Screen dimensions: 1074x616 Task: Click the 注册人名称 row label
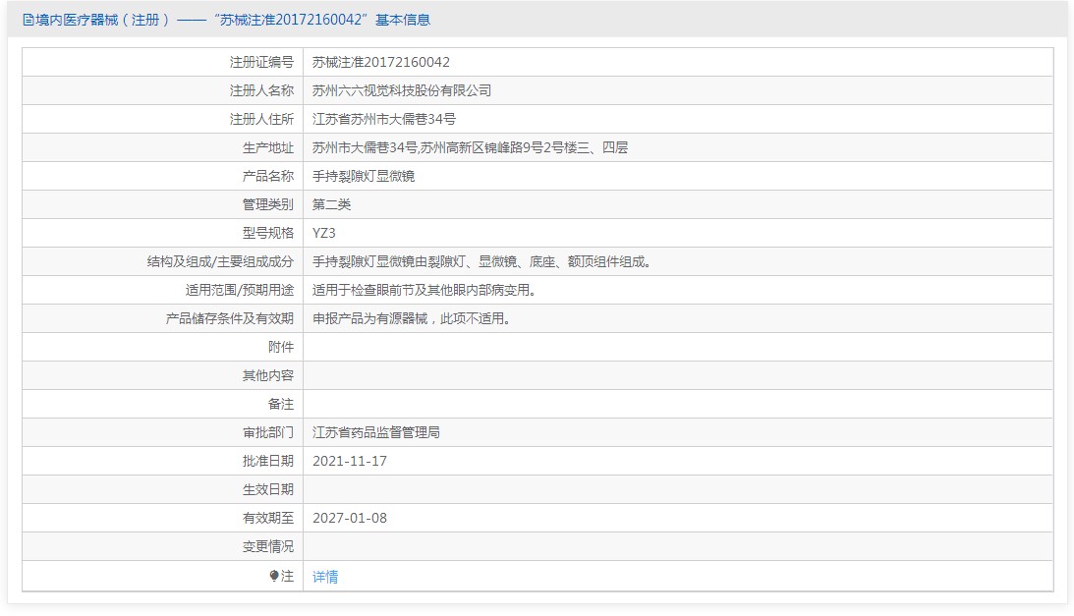point(261,90)
